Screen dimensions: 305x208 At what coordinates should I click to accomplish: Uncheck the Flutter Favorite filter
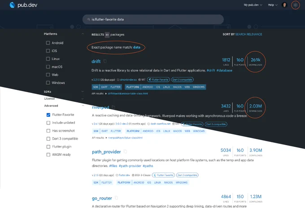(x=48, y=115)
